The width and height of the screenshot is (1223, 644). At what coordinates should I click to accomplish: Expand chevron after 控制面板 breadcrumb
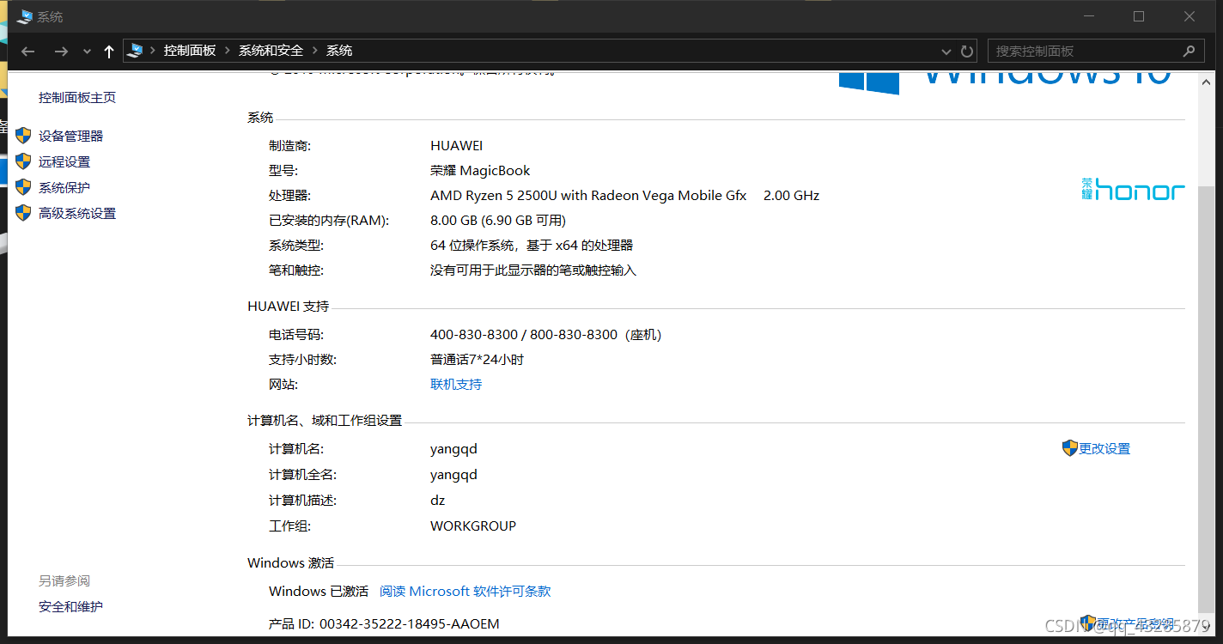coord(228,51)
